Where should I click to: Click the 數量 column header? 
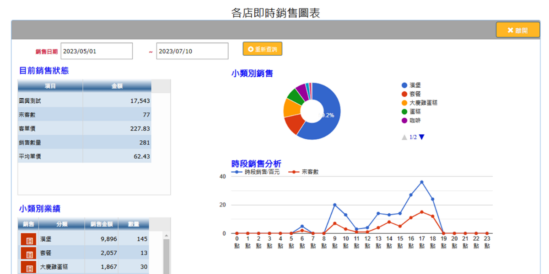[x=134, y=224]
